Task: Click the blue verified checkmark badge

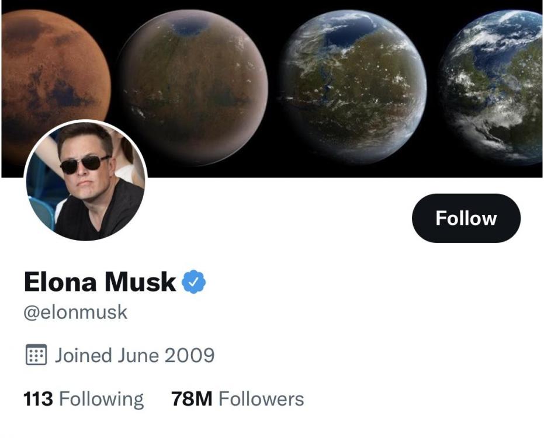Action: [194, 283]
